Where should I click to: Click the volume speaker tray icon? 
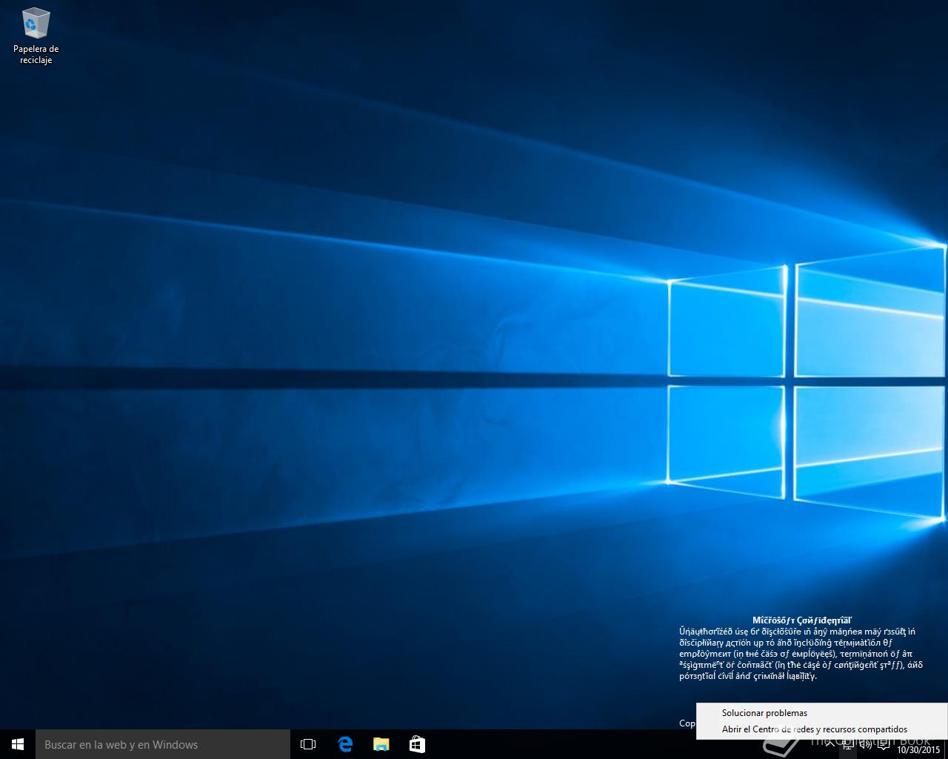point(865,743)
